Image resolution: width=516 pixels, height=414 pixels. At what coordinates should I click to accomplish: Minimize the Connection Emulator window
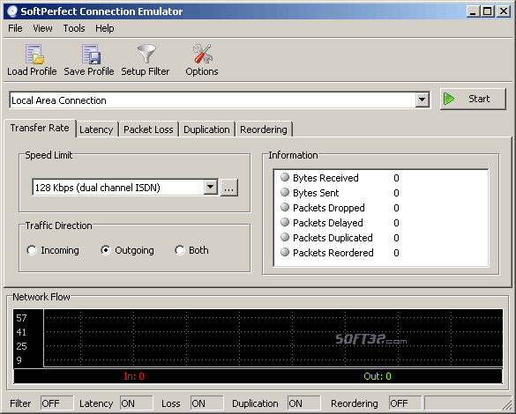coord(473,11)
